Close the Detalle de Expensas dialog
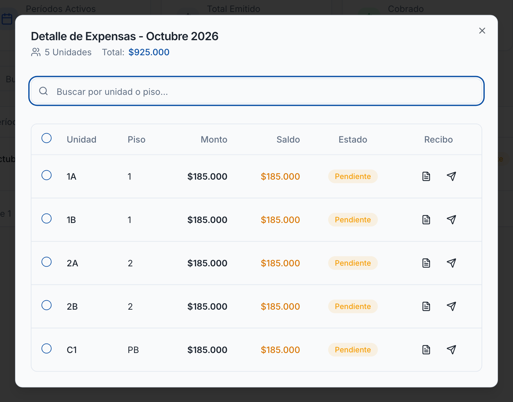 coord(482,31)
